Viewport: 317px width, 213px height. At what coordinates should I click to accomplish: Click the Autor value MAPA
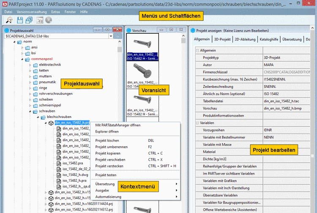tap(268, 65)
